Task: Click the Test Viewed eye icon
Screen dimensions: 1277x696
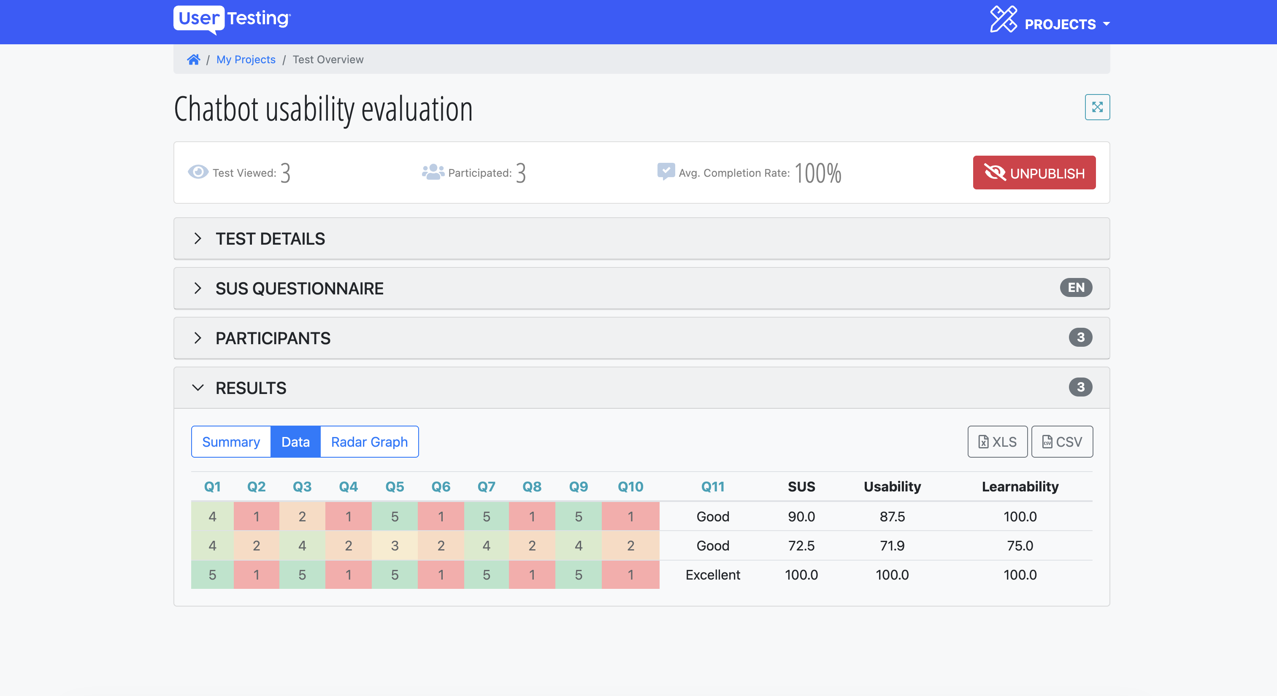Action: [198, 172]
